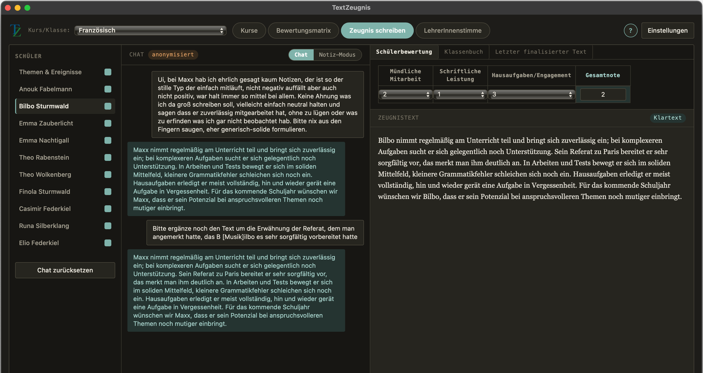The width and height of the screenshot is (703, 373).
Task: Click the TextZeugnis TZ logo icon
Action: click(15, 30)
